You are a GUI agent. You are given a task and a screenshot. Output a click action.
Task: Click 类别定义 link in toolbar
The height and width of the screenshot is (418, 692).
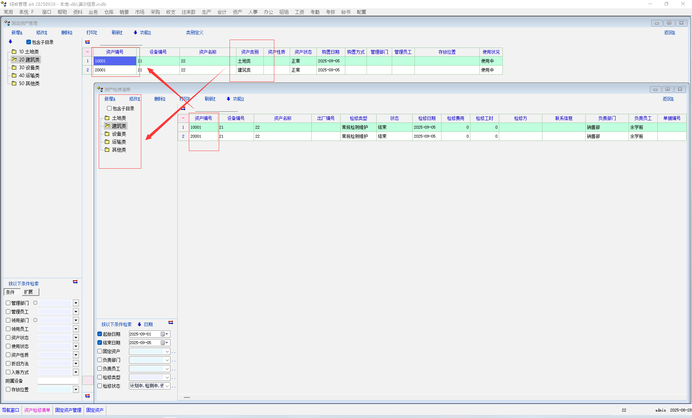[195, 32]
